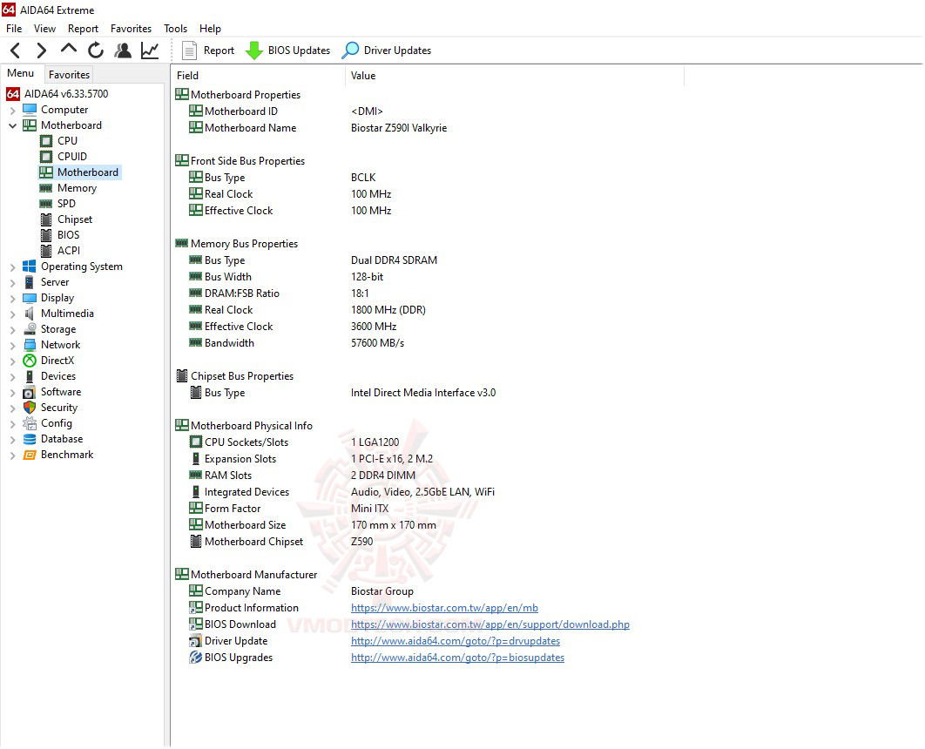925x749 pixels.
Task: Click the DirectX Xbox icon in tree
Action: 30,361
